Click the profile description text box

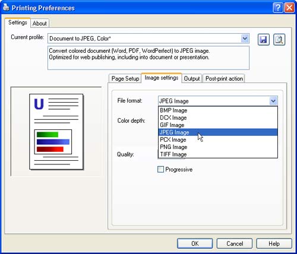tap(148, 58)
